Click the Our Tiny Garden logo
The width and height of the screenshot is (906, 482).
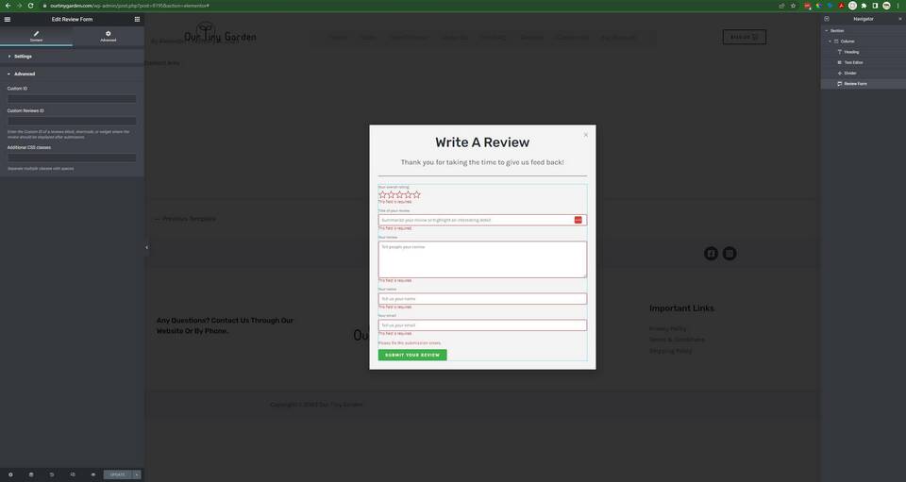(x=220, y=33)
